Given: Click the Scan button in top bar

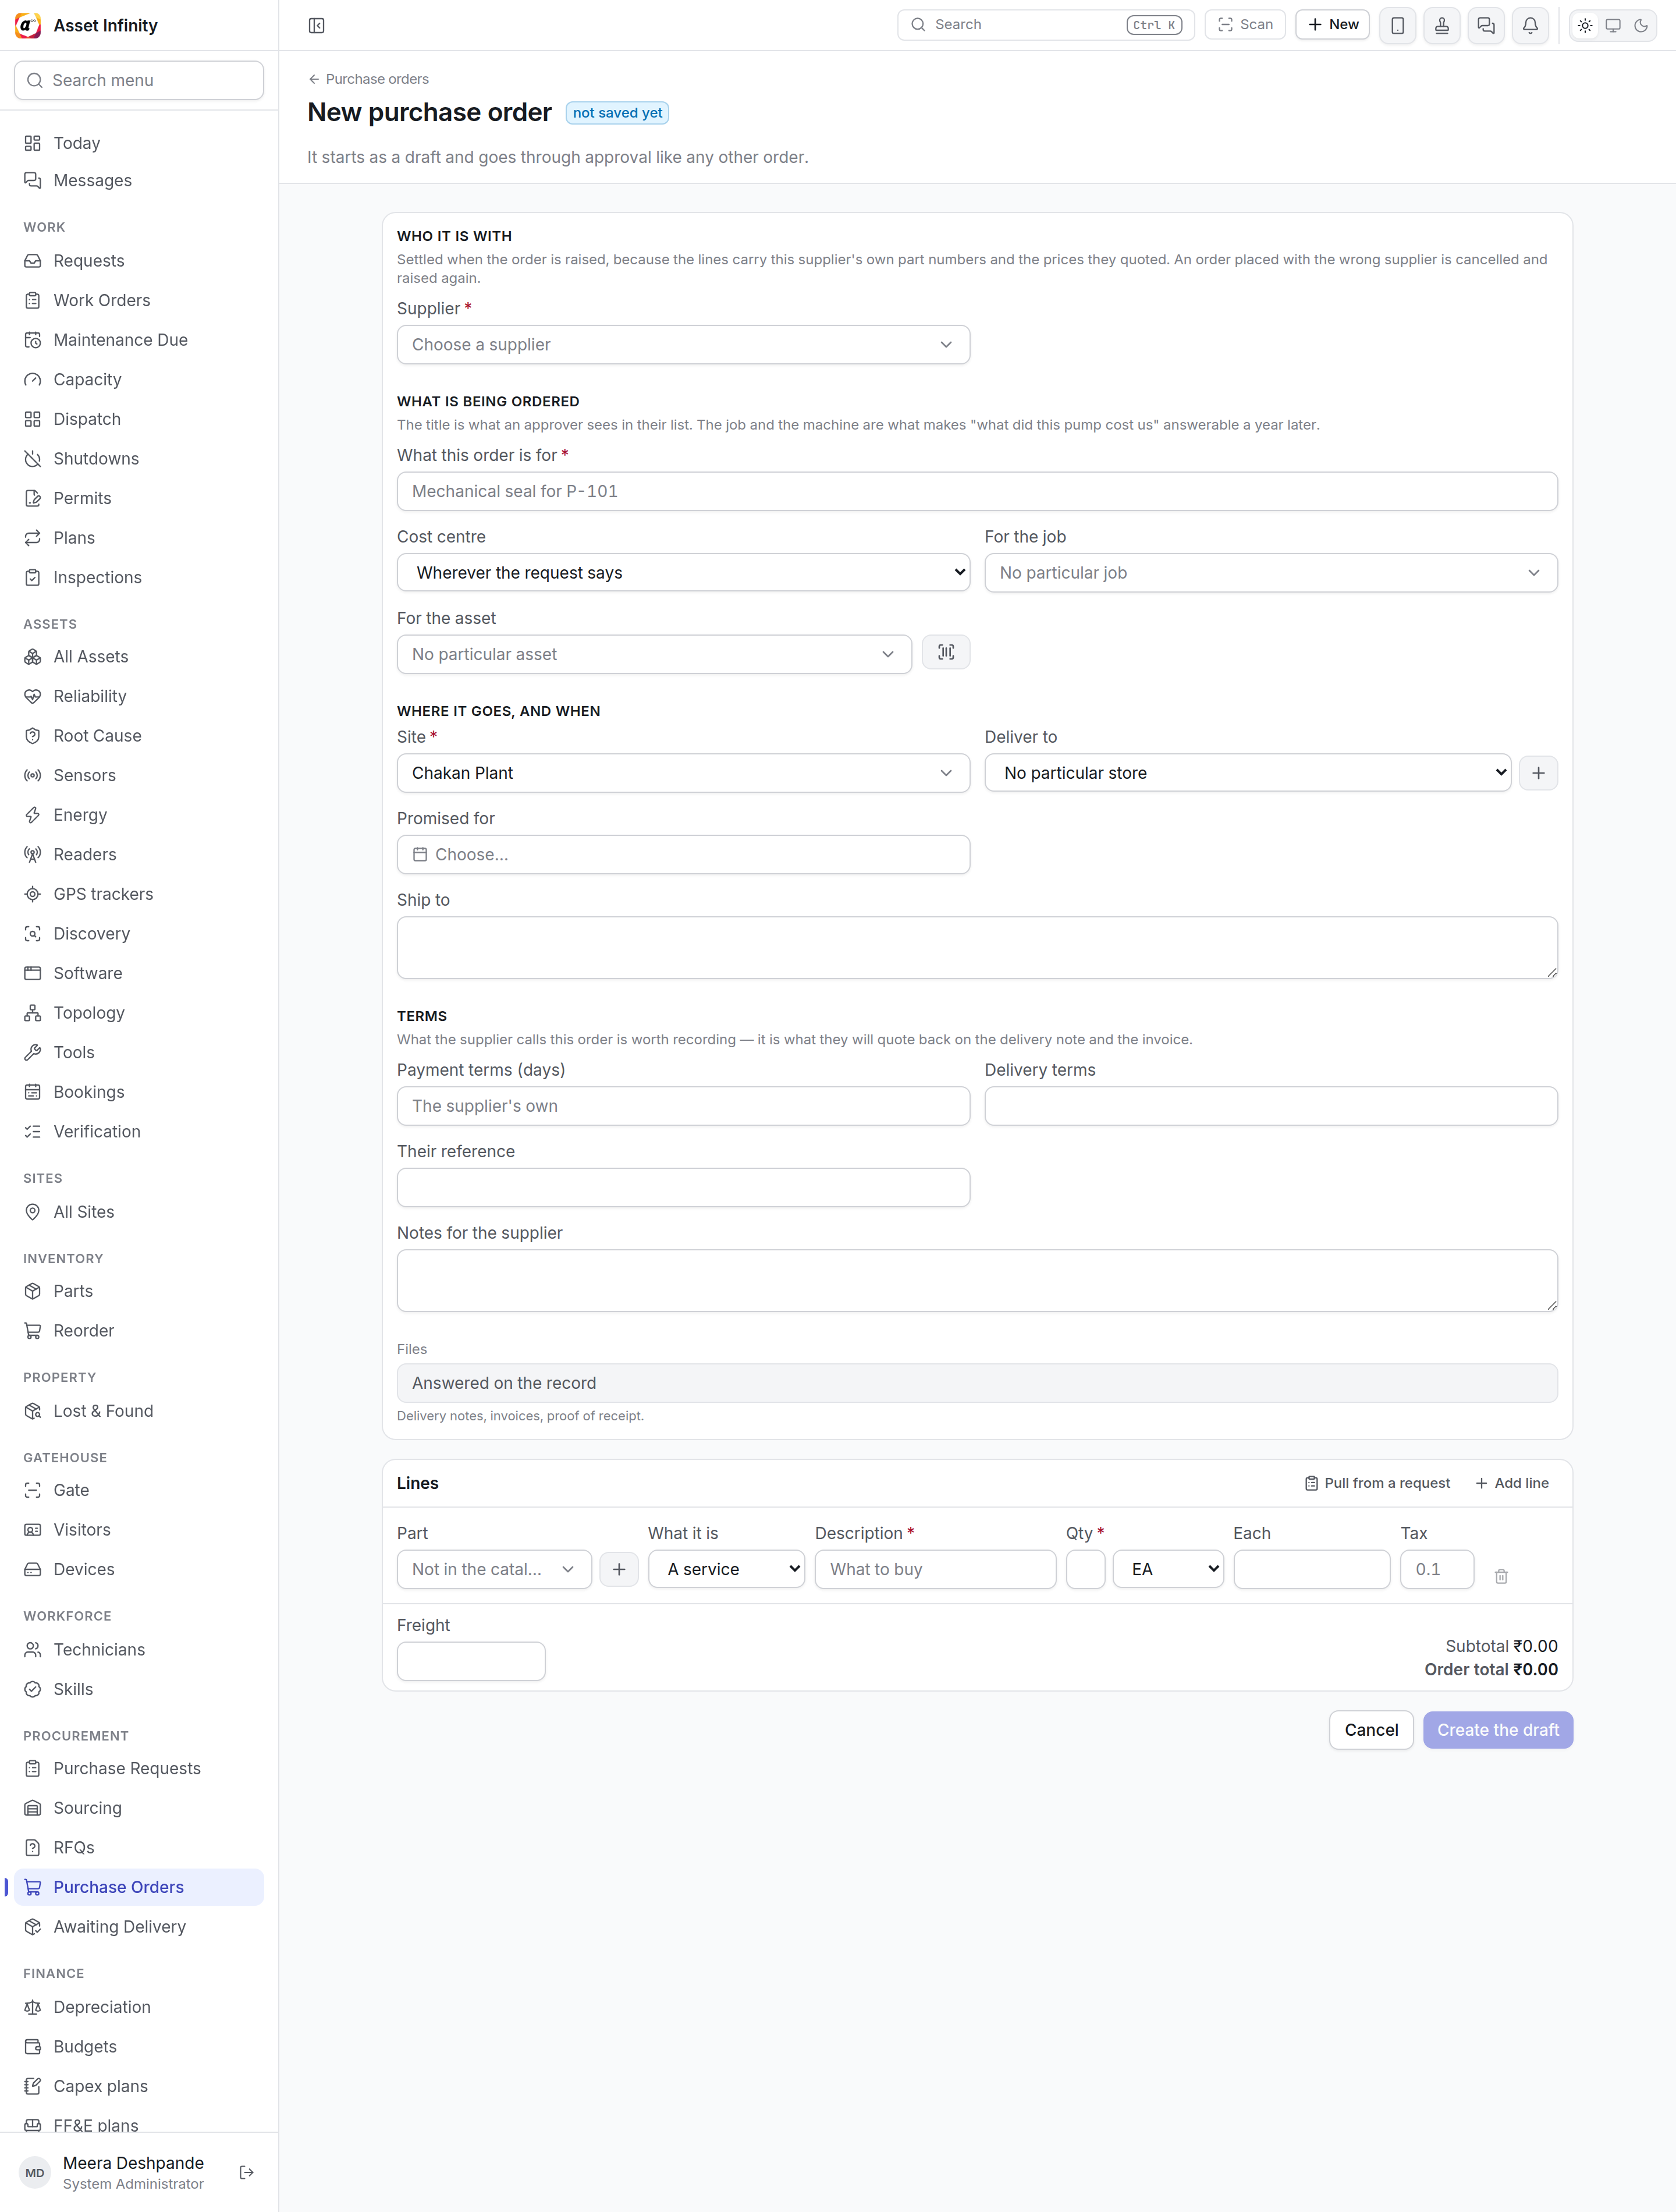Looking at the screenshot, I should click(x=1245, y=25).
